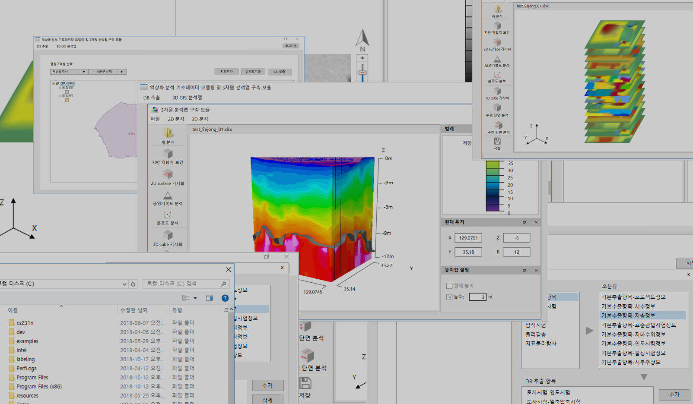Open the 부산광역시 region dropdown
The height and width of the screenshot is (404, 693).
[x=83, y=72]
